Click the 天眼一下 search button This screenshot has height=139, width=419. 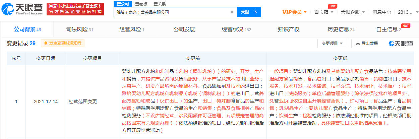point(249,12)
